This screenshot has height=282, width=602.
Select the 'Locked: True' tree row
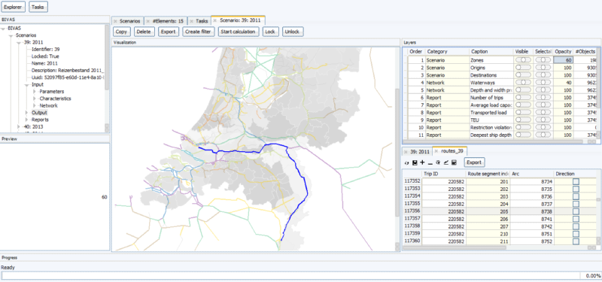coord(45,56)
